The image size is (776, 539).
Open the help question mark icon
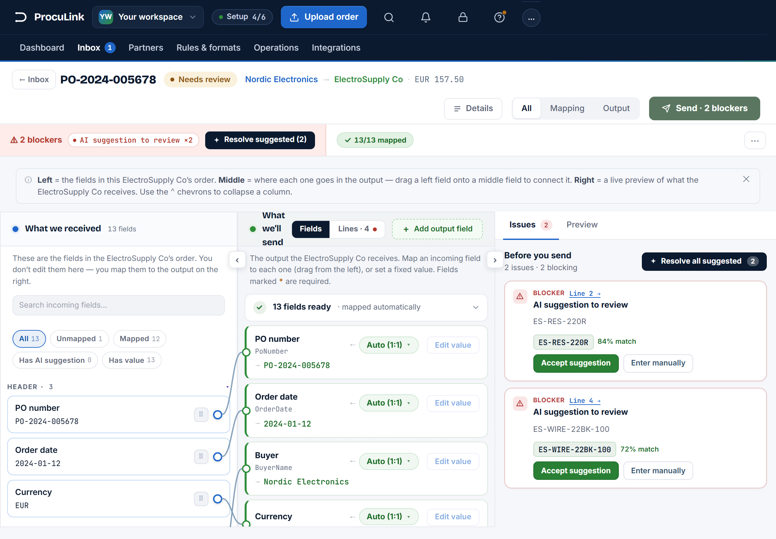(x=499, y=17)
